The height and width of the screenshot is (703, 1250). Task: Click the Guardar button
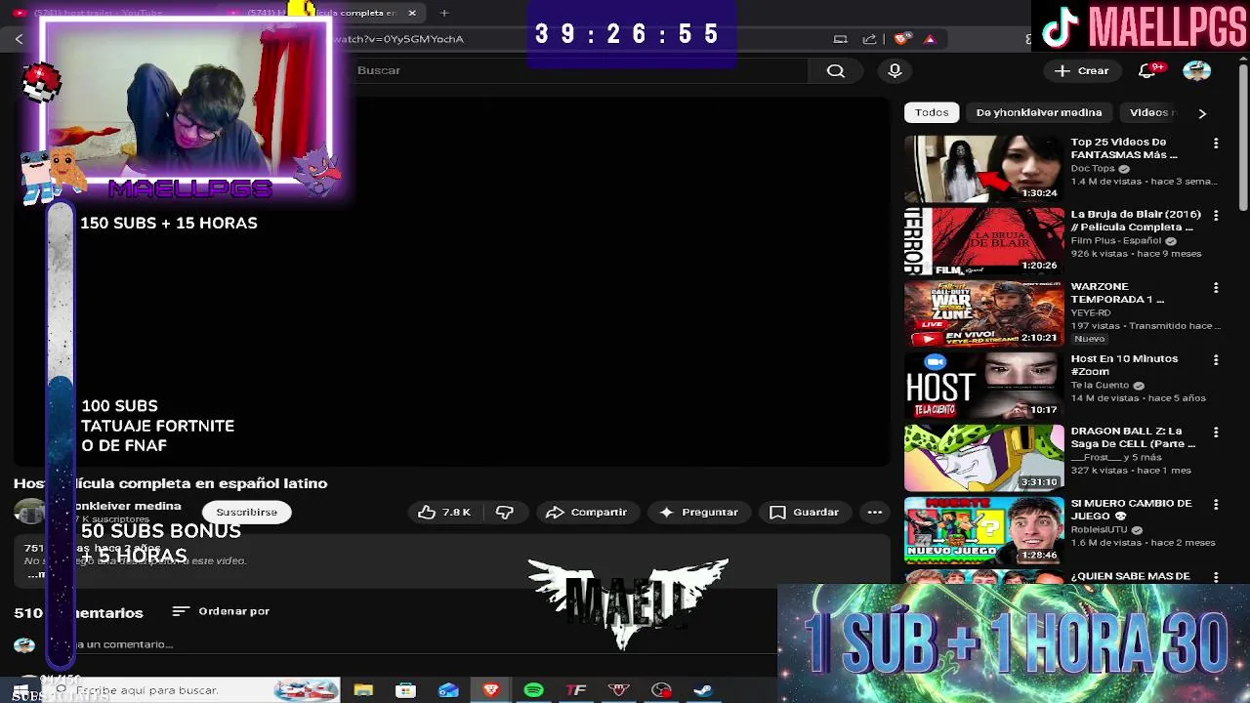tap(805, 512)
